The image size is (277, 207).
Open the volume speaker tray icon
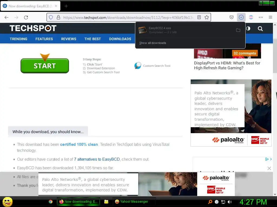click(x=230, y=202)
